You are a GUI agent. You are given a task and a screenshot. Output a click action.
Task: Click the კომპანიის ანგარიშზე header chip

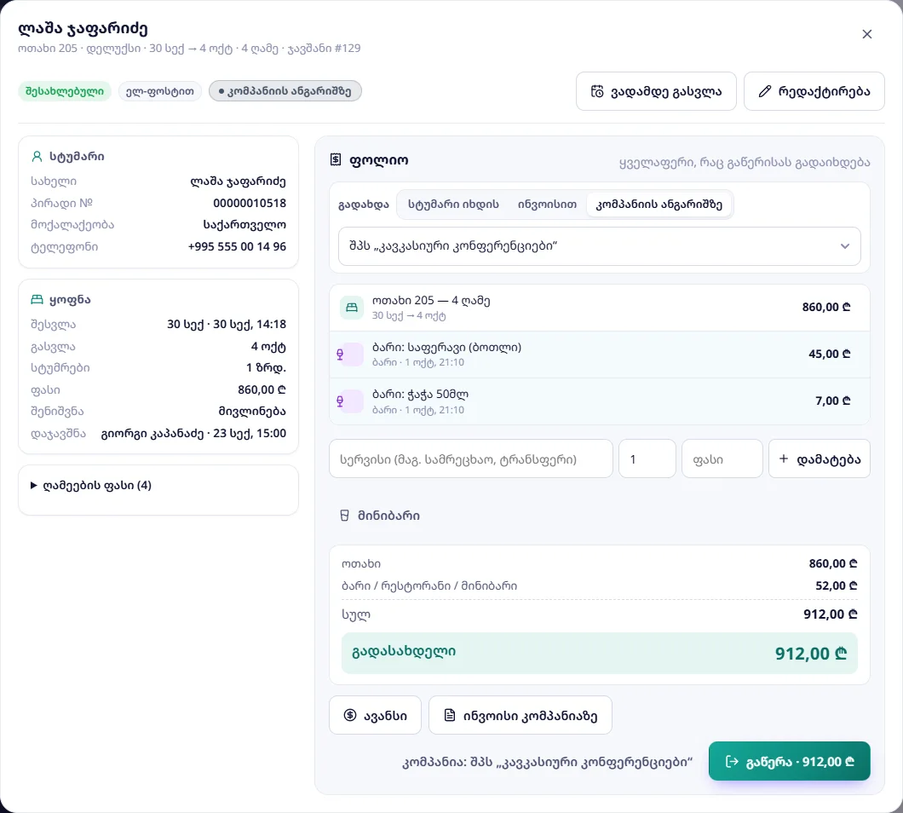285,91
